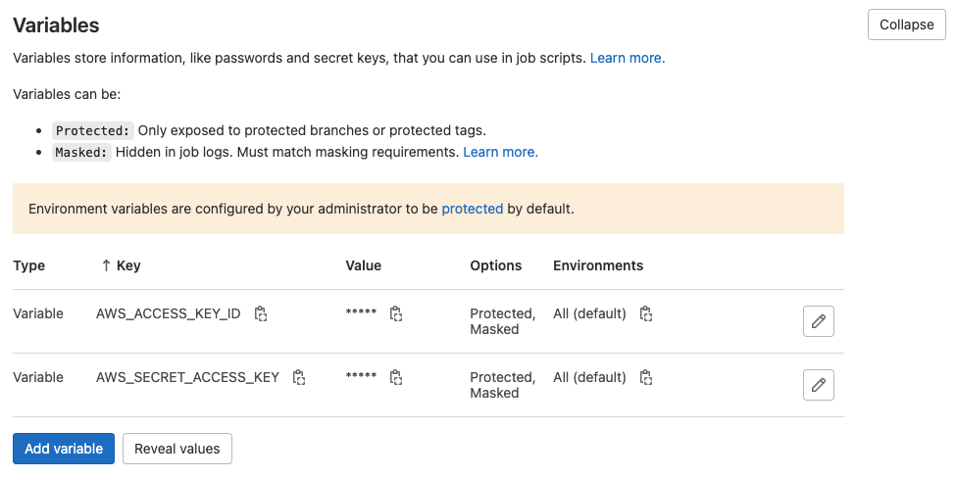Viewport: 956px width, 478px height.
Task: Collapse the Variables section
Action: pos(907,24)
